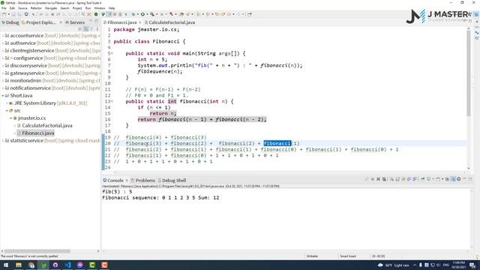This screenshot has width=480, height=270.
Task: Click the green Boot Dashboard toolbar icon
Action: [96, 14]
